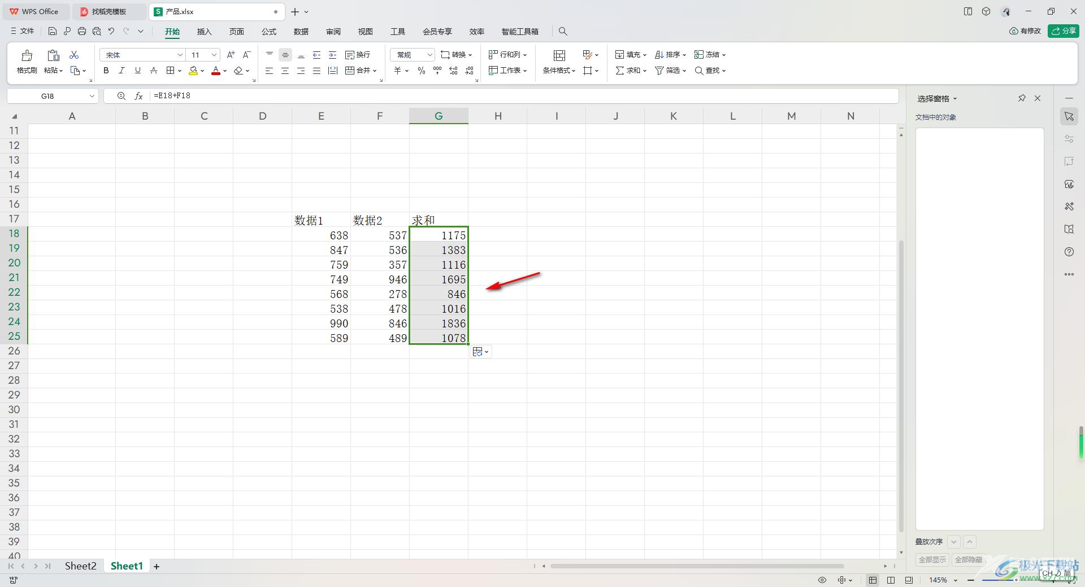Click the thousands separator icon
Viewport: 1085px width, 587px height.
point(437,71)
